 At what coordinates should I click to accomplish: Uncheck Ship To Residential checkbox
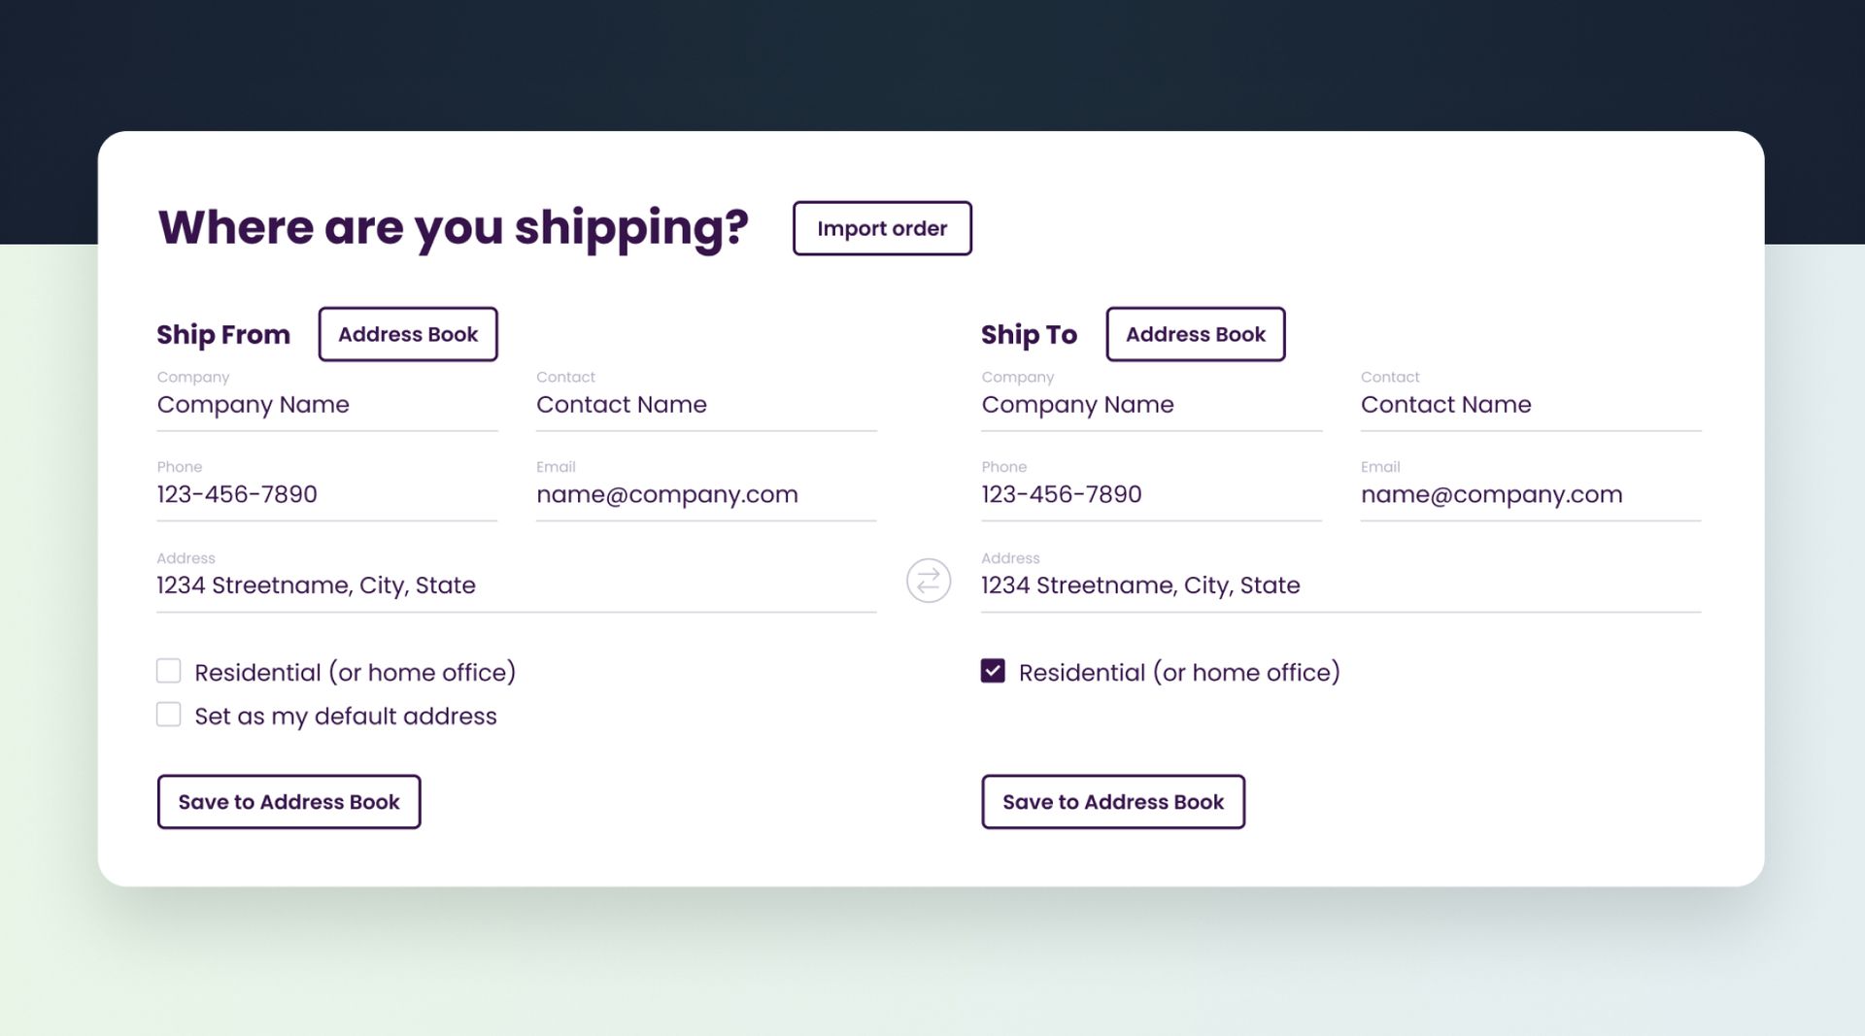tap(993, 671)
